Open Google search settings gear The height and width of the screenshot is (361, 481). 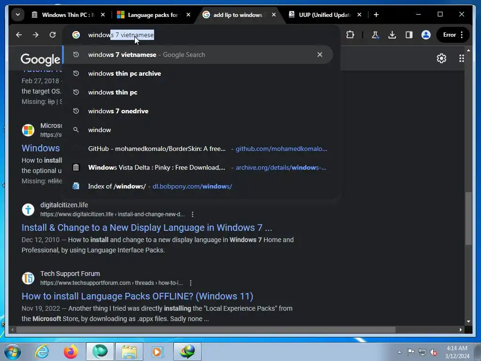pos(441,58)
